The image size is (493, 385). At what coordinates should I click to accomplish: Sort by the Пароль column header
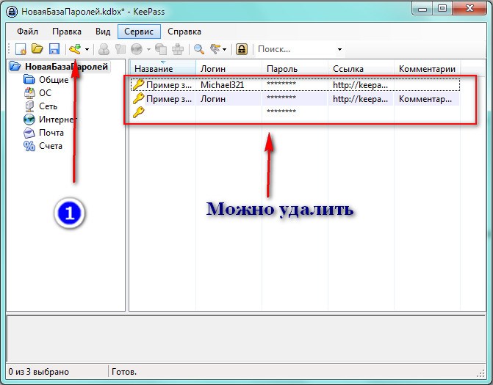point(295,69)
